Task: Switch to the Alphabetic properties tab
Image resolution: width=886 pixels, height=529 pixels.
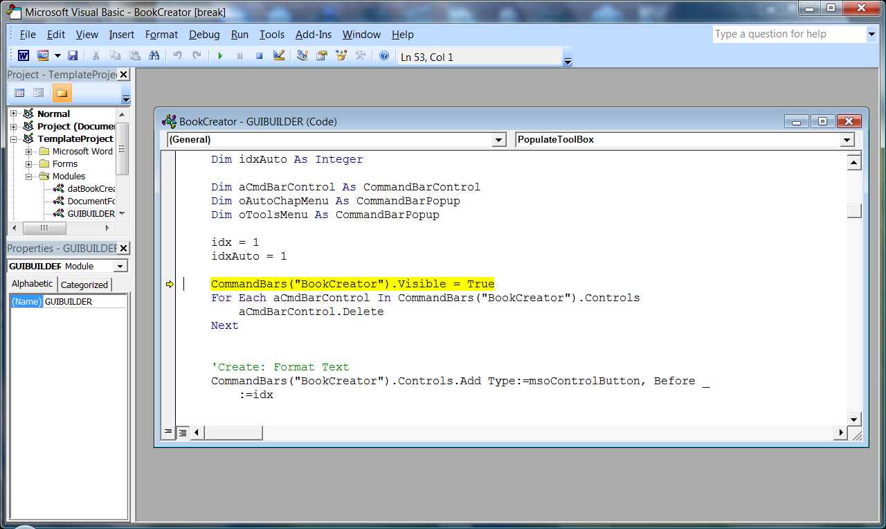Action: [x=32, y=284]
